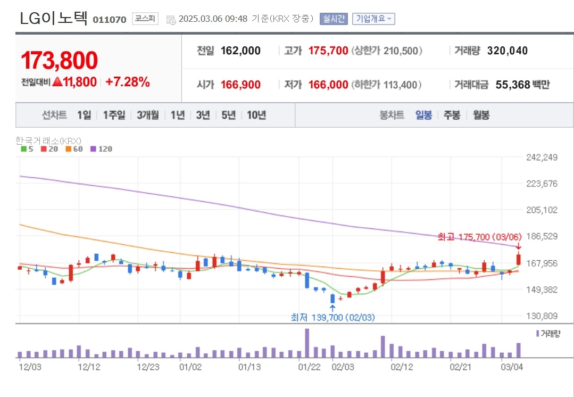
Task: Show the 1년 line chart
Action: (178, 115)
